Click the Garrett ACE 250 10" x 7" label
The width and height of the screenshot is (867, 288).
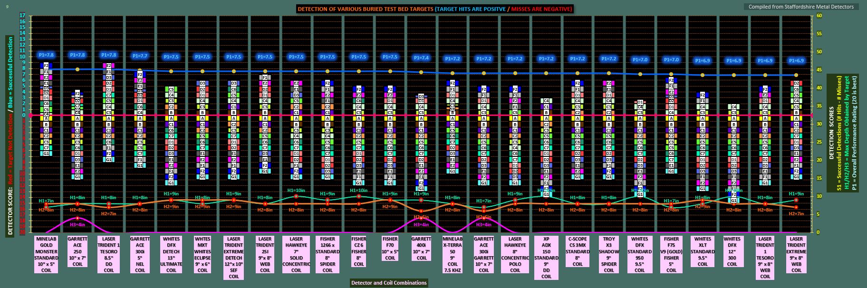(77, 251)
